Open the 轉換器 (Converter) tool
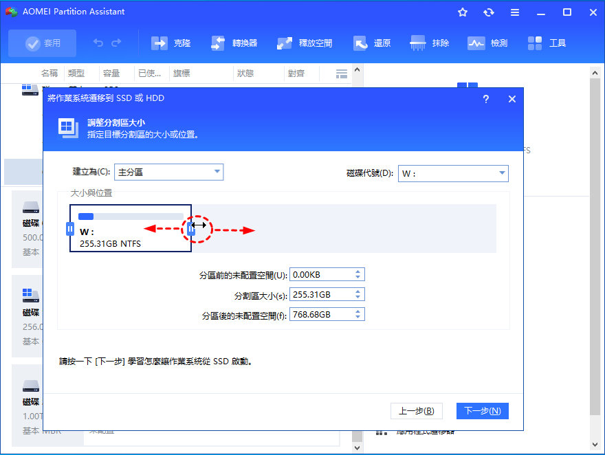This screenshot has height=455, width=605. pos(234,43)
